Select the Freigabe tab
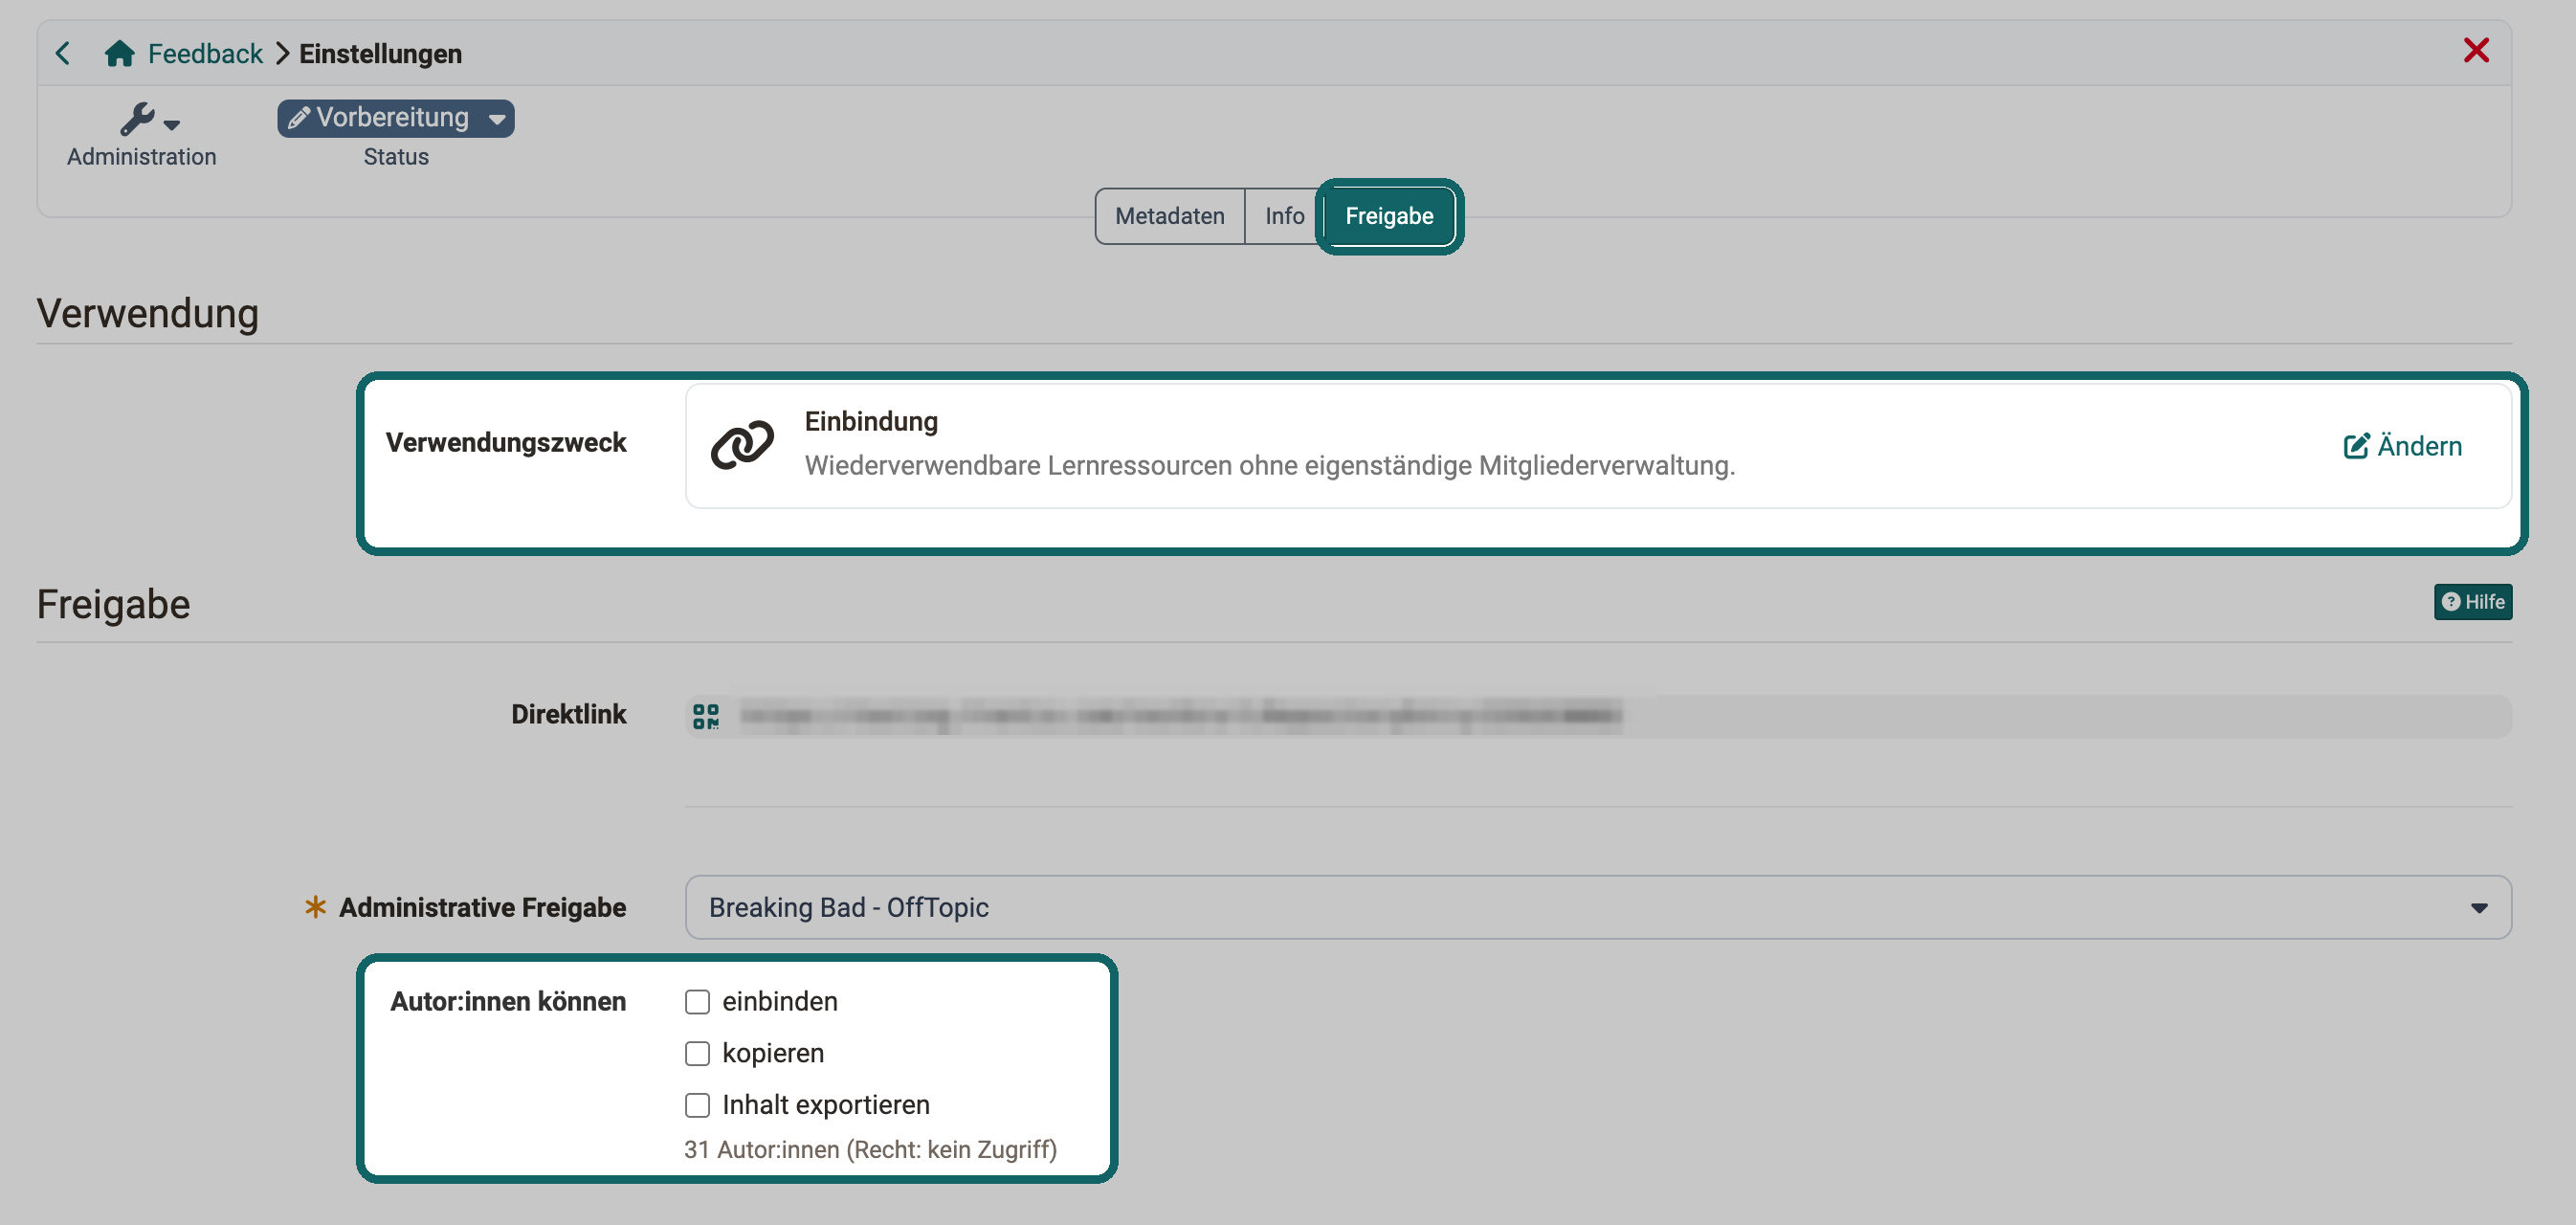The height and width of the screenshot is (1225, 2576). [1389, 216]
